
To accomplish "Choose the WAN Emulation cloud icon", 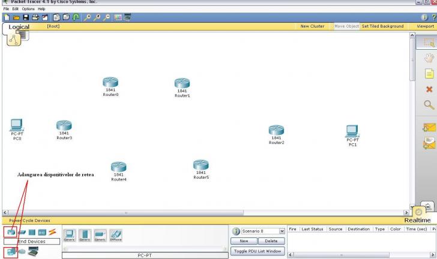I will pos(22,252).
